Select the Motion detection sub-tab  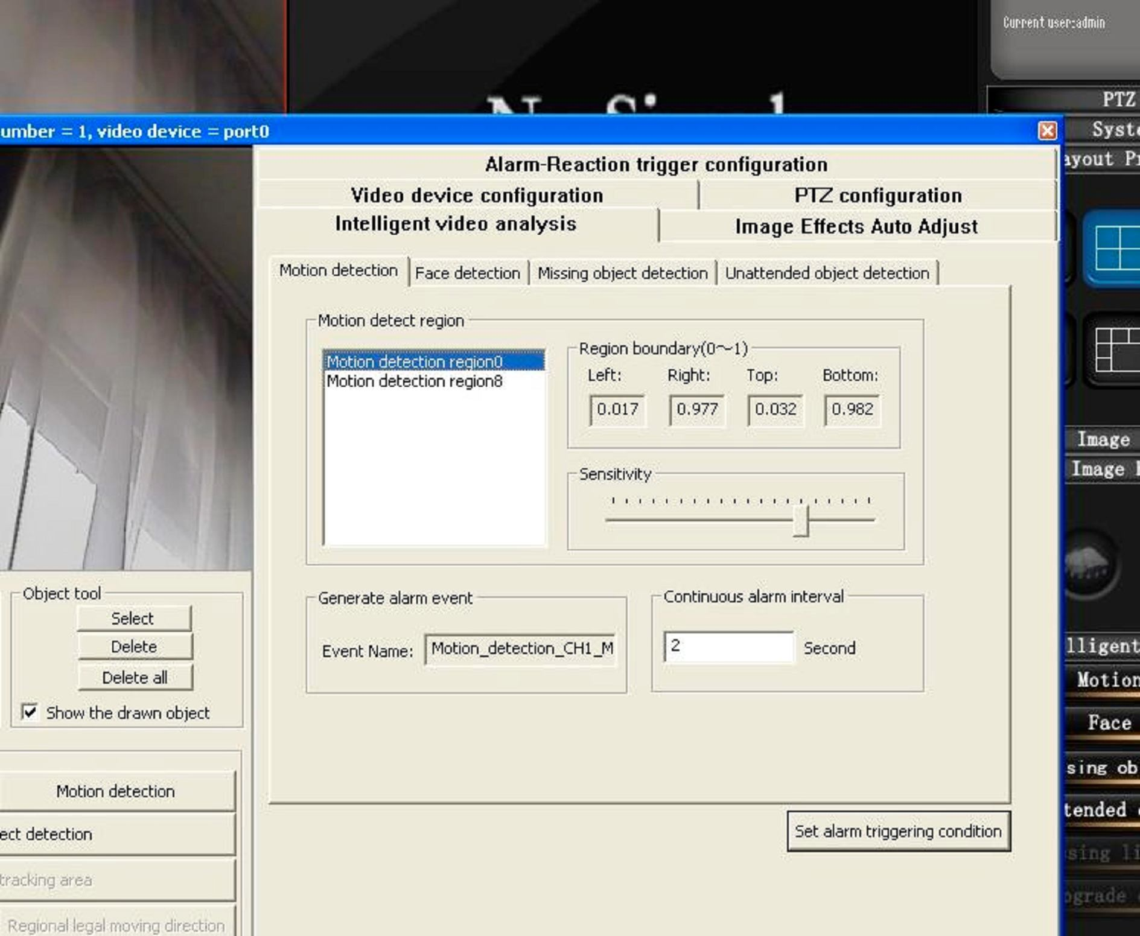coord(338,270)
